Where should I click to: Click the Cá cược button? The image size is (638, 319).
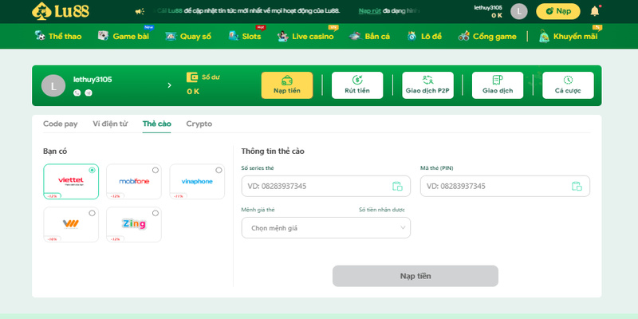click(x=568, y=85)
